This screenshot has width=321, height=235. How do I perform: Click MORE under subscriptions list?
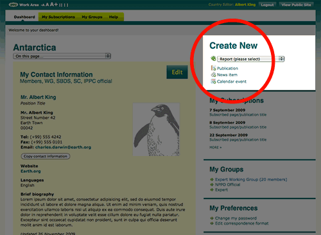pos(215,148)
